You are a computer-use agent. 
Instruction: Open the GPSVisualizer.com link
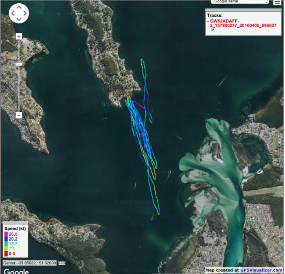pos(261,270)
